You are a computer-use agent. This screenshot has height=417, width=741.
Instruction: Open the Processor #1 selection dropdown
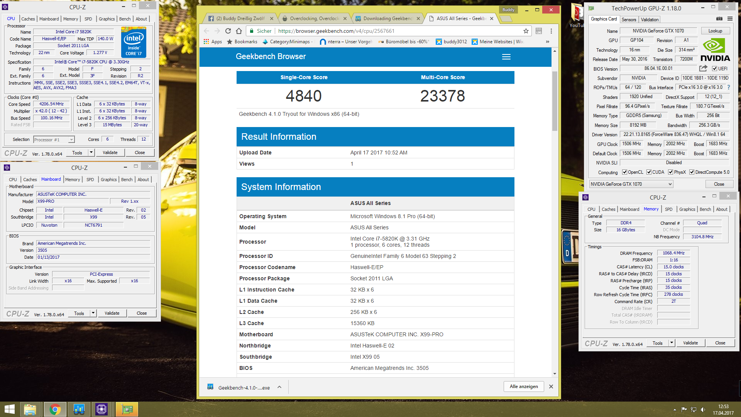(54, 140)
